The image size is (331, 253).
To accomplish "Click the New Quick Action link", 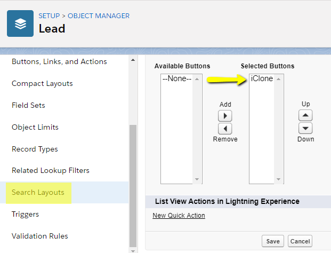I will pos(179,216).
